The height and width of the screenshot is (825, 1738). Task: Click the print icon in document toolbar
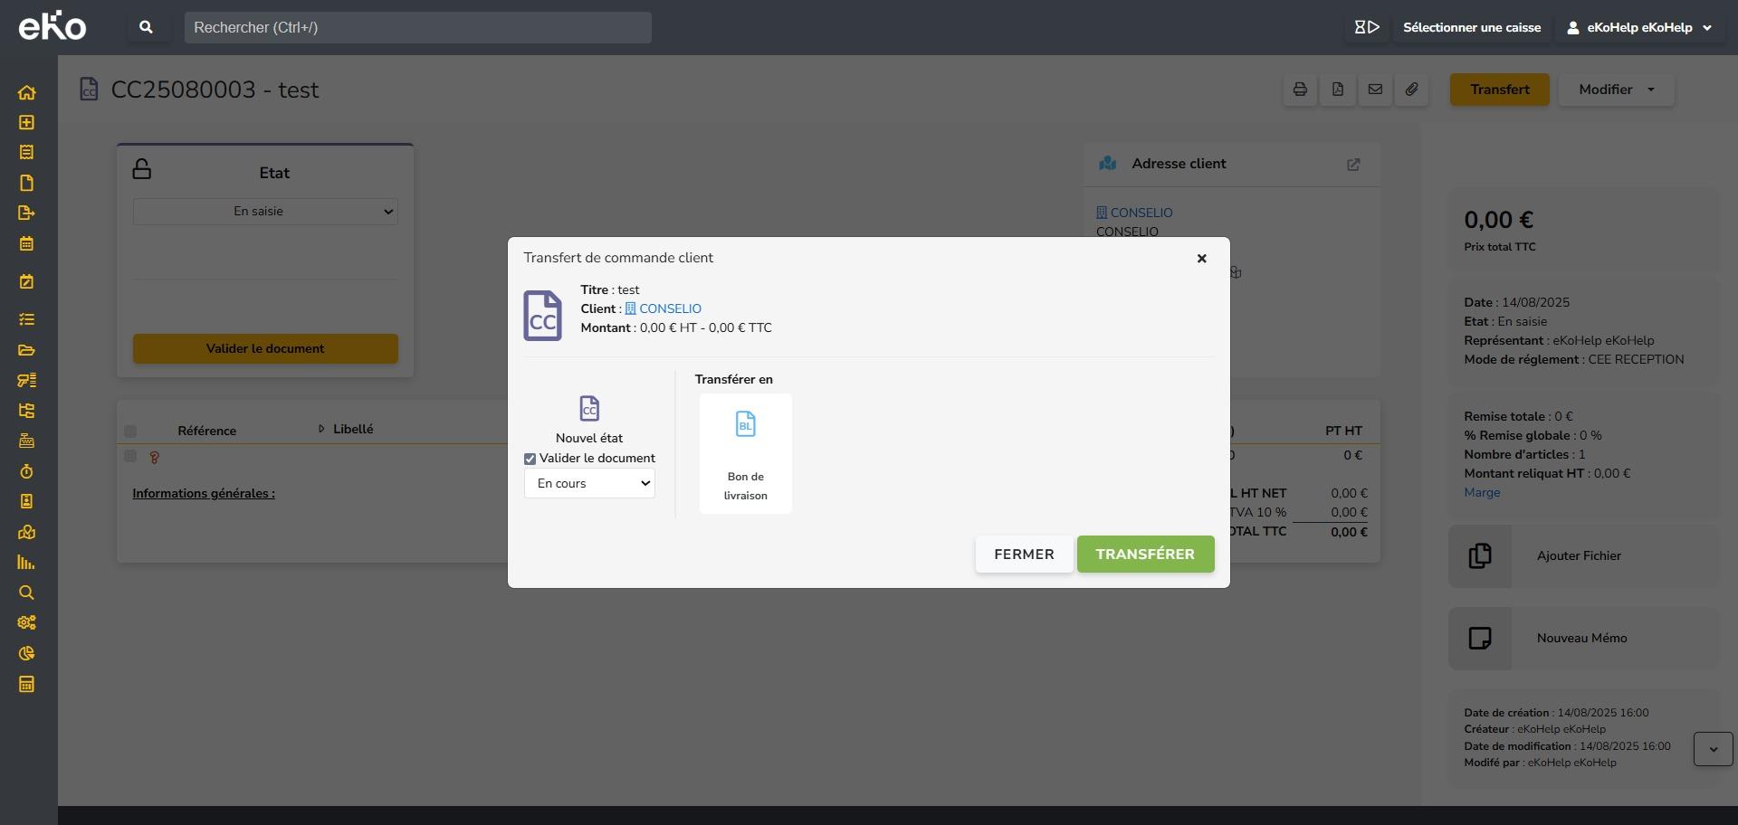(x=1300, y=90)
